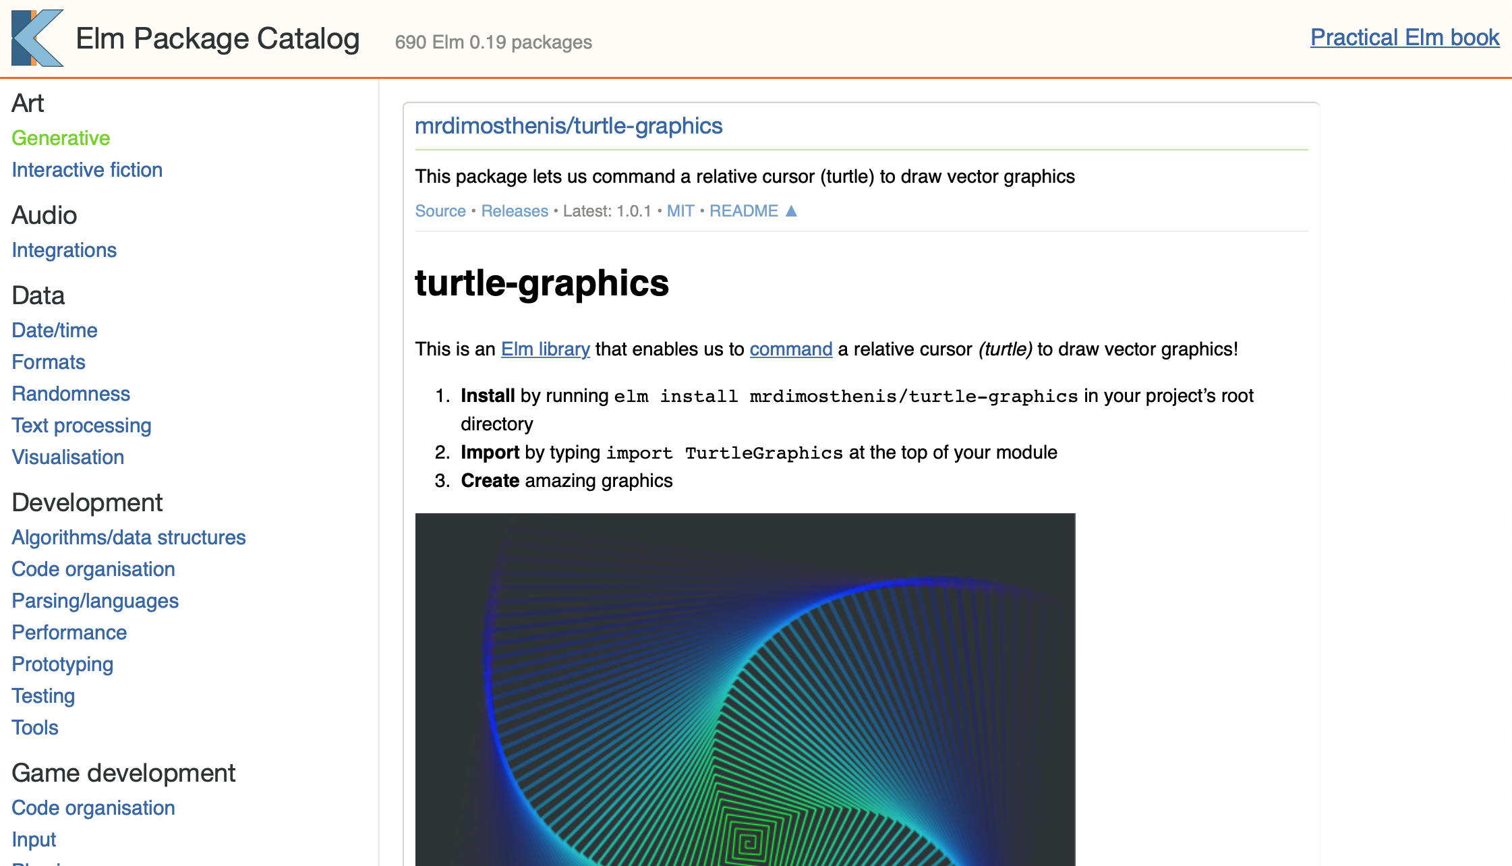The width and height of the screenshot is (1512, 866).
Task: Click the turtle-graphics README heading
Action: click(x=542, y=283)
